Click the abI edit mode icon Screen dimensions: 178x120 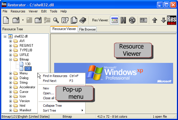pos(143,20)
